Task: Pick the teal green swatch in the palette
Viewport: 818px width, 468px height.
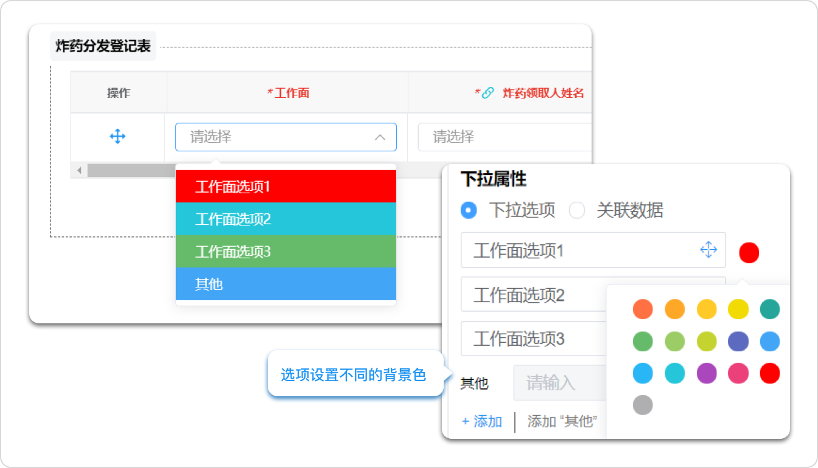Action: [769, 309]
